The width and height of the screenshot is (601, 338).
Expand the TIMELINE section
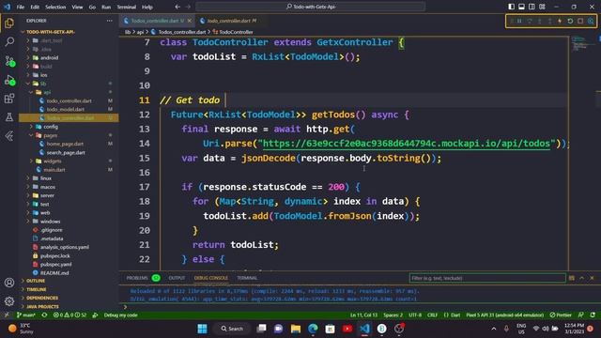tap(36, 289)
